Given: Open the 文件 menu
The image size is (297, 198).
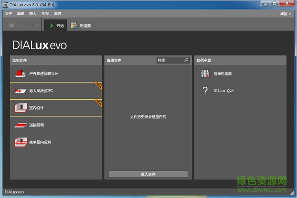Looking at the screenshot, I should click(x=8, y=14).
